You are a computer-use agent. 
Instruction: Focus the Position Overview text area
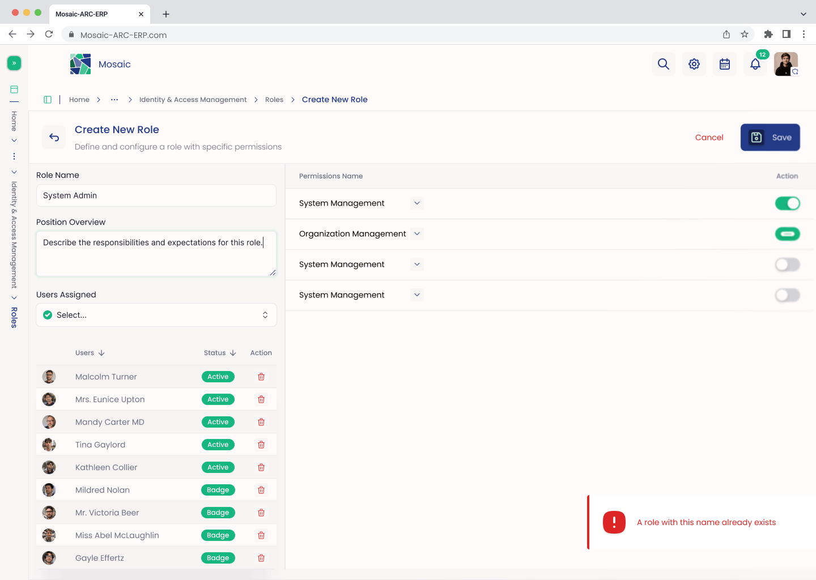coord(156,254)
